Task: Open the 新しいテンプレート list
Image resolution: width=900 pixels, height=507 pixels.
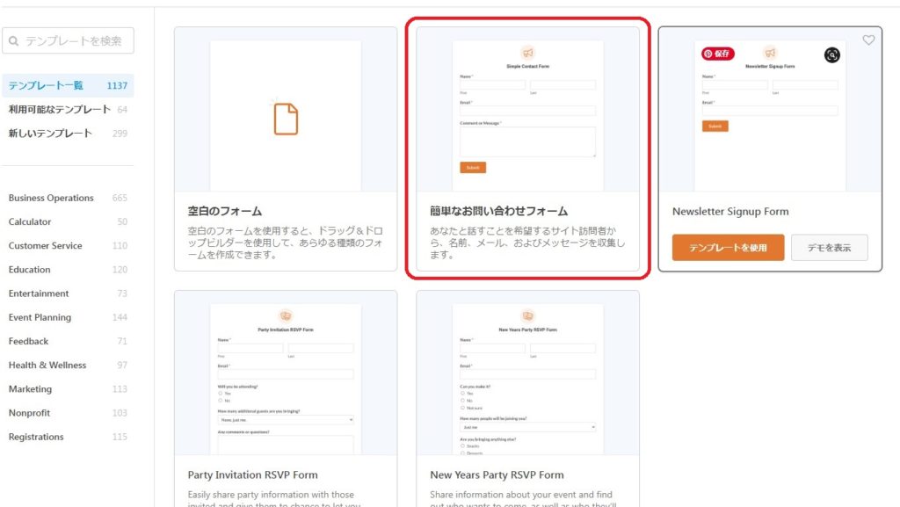Action: coord(50,134)
